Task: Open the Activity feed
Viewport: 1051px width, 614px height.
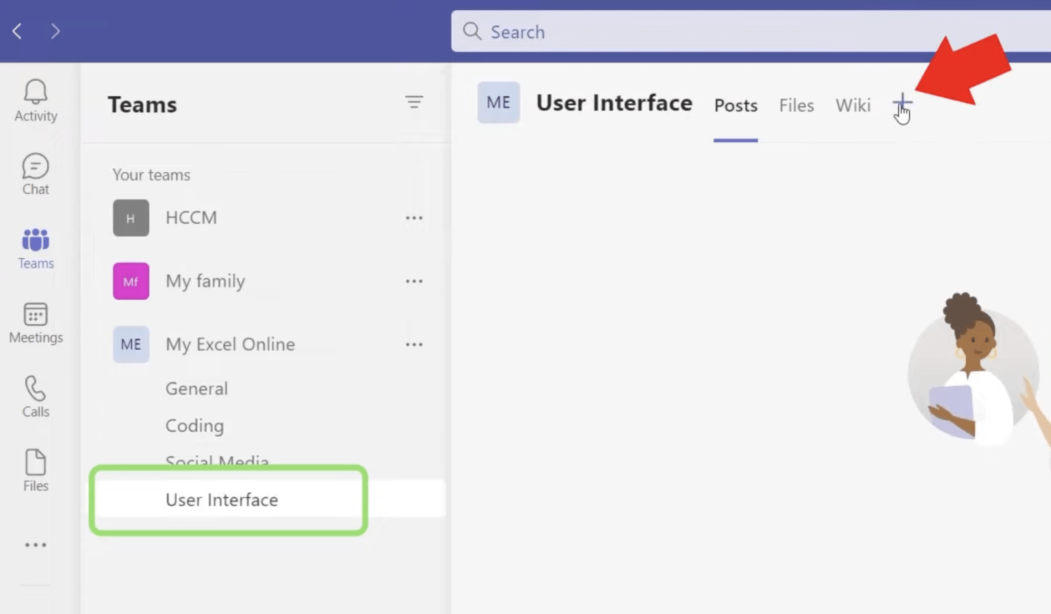Action: (35, 99)
